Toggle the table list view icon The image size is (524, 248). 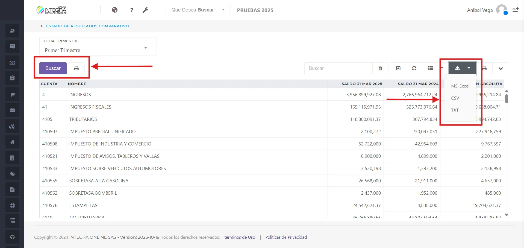(431, 68)
